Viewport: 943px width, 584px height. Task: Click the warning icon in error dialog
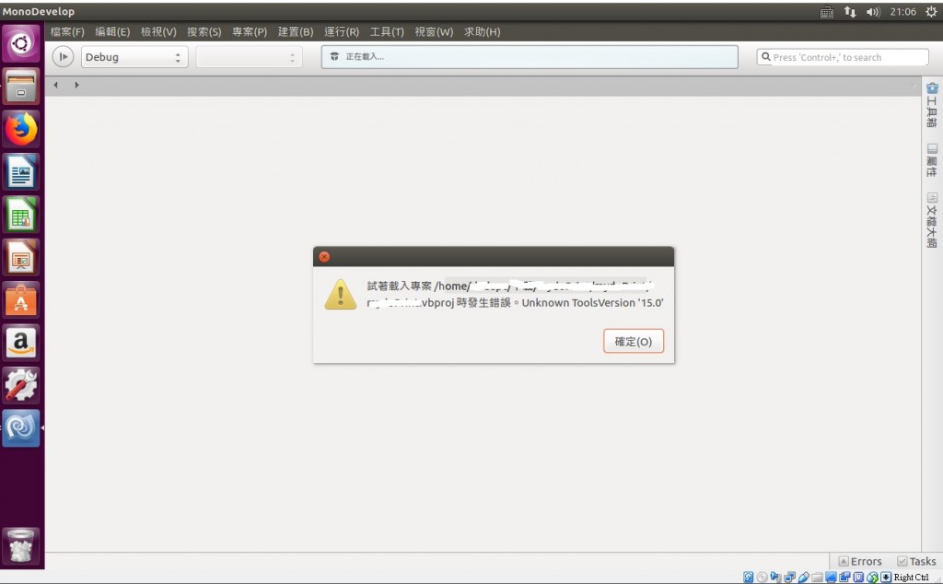point(341,294)
